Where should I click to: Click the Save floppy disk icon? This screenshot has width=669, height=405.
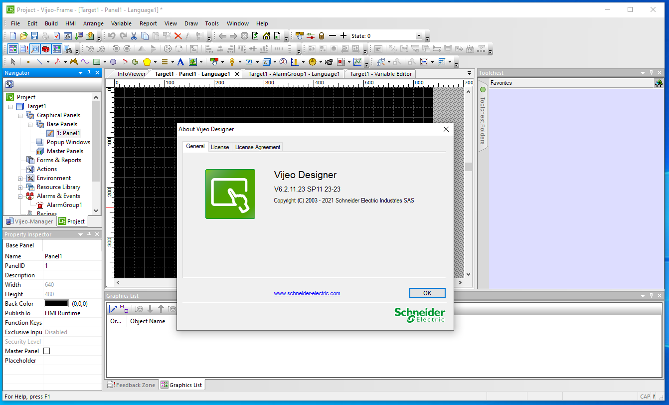tap(35, 36)
